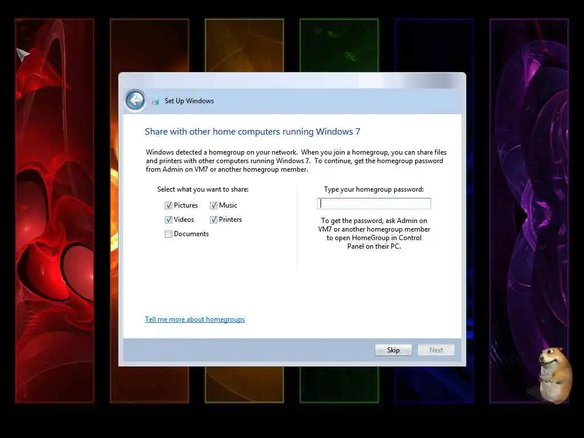This screenshot has width=584, height=438.
Task: Click the Set Up Windows title icon
Action: pyautogui.click(x=156, y=102)
